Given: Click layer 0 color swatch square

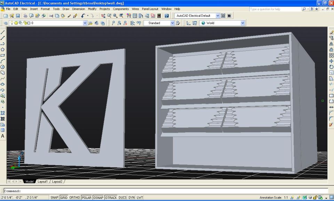Looking at the screenshot, I should (x=29, y=23).
